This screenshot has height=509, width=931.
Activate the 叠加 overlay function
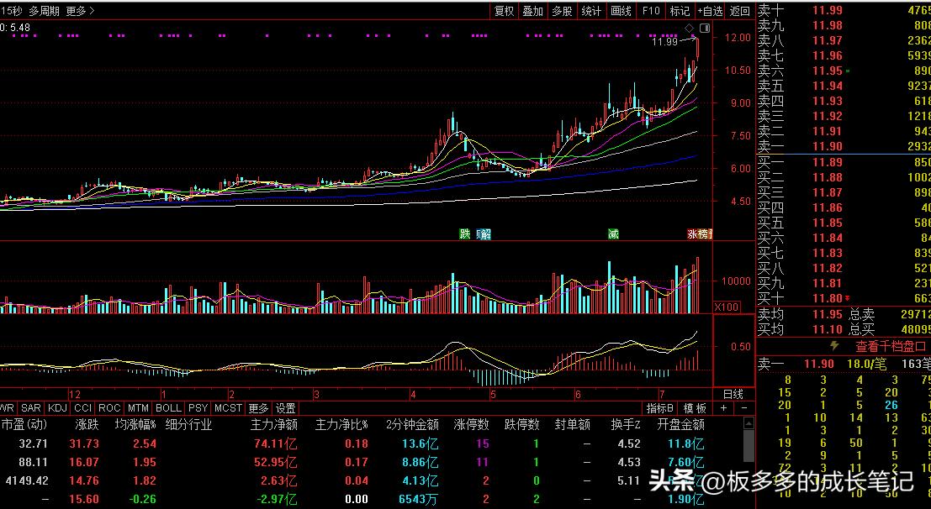532,12
